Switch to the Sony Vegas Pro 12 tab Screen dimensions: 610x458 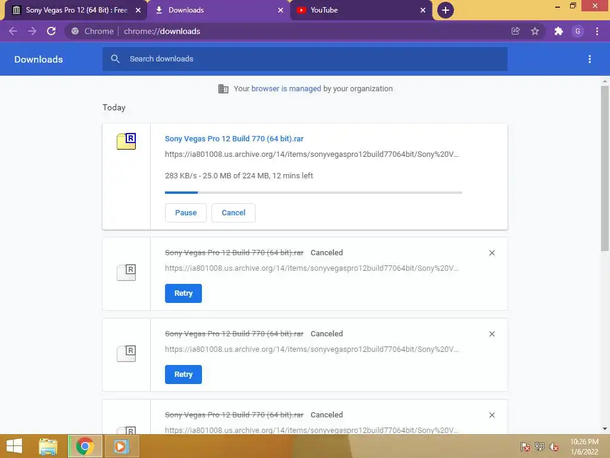point(76,10)
